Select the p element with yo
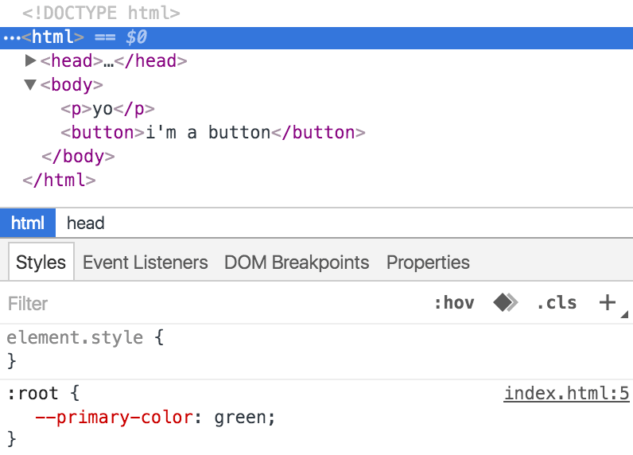 [107, 108]
